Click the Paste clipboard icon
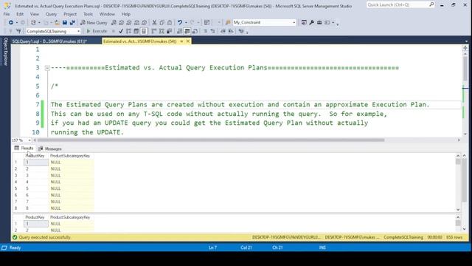 pos(170,23)
